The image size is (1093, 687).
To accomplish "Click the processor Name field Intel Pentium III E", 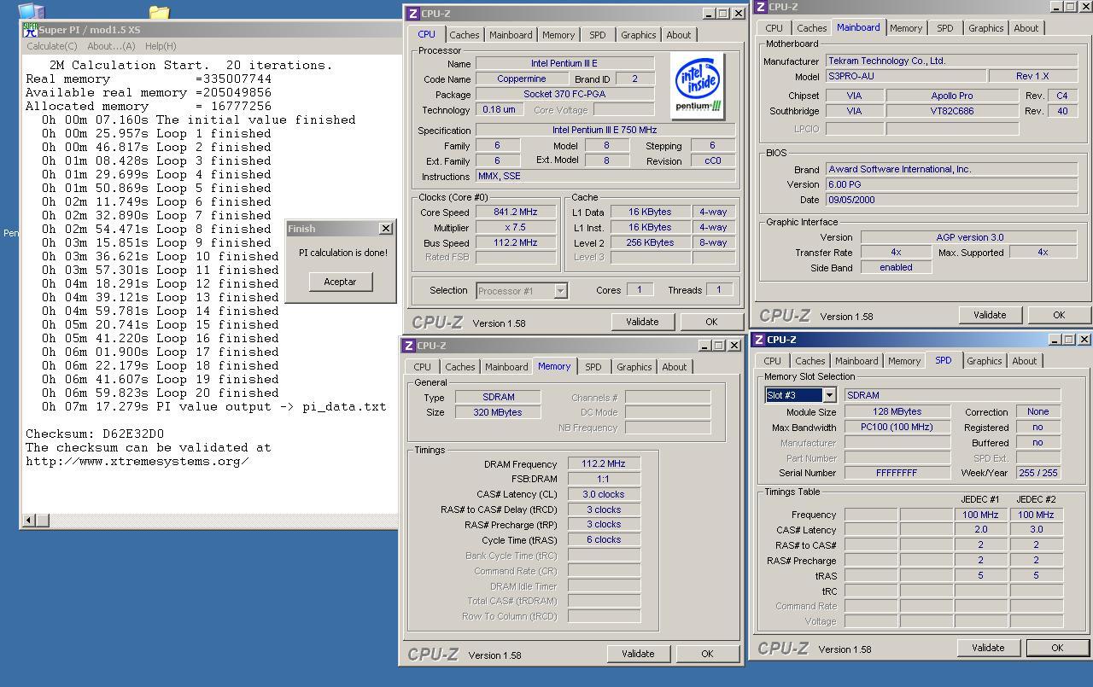I will [564, 64].
